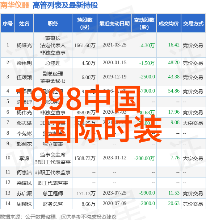Click the 变动股数(股) column header
This screenshot has width=206, height=220.
pyautogui.click(x=144, y=24)
